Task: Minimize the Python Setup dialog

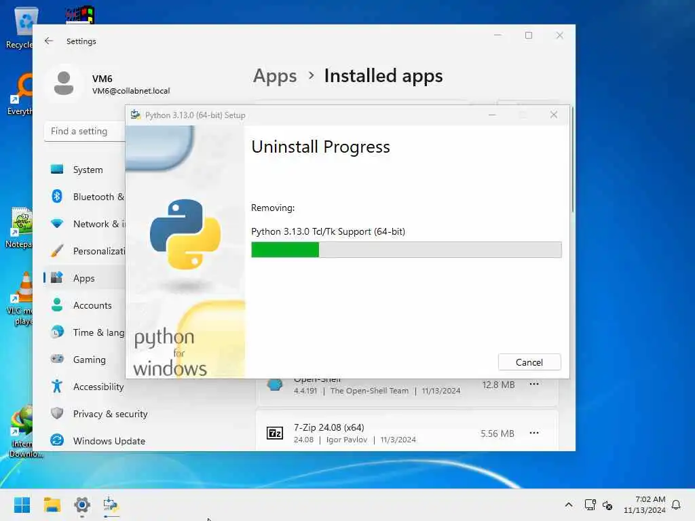Action: point(492,115)
